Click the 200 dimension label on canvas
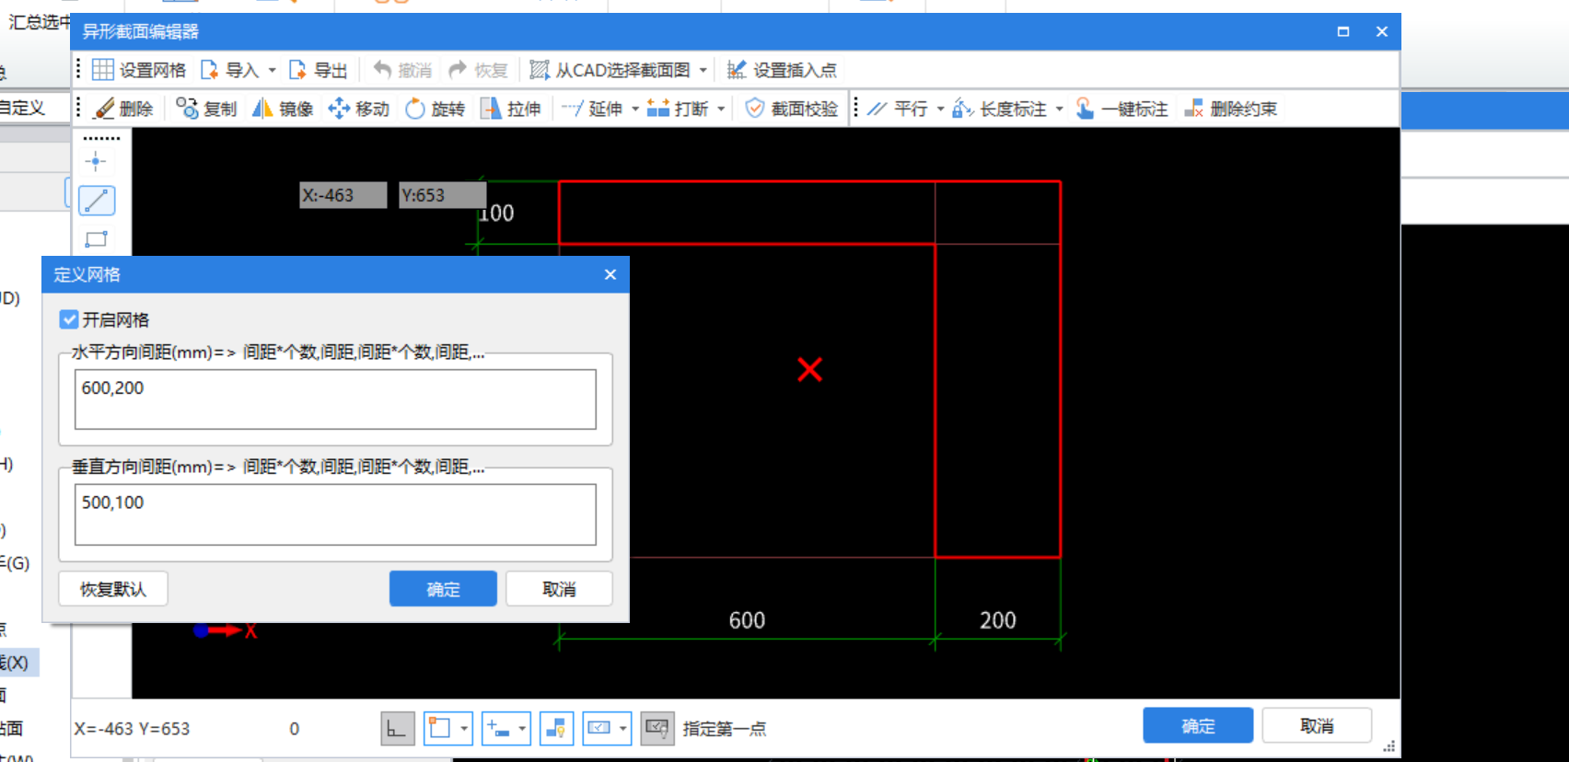This screenshot has width=1569, height=762. (997, 620)
